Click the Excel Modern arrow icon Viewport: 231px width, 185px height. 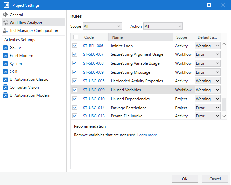coord(5,56)
